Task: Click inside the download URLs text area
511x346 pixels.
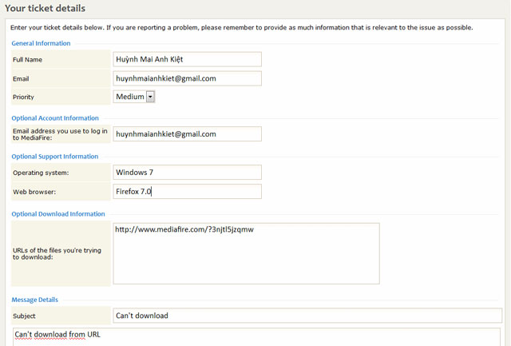Action: pyautogui.click(x=246, y=253)
